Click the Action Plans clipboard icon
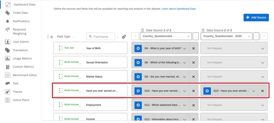274x123 pixels. (x=7, y=100)
